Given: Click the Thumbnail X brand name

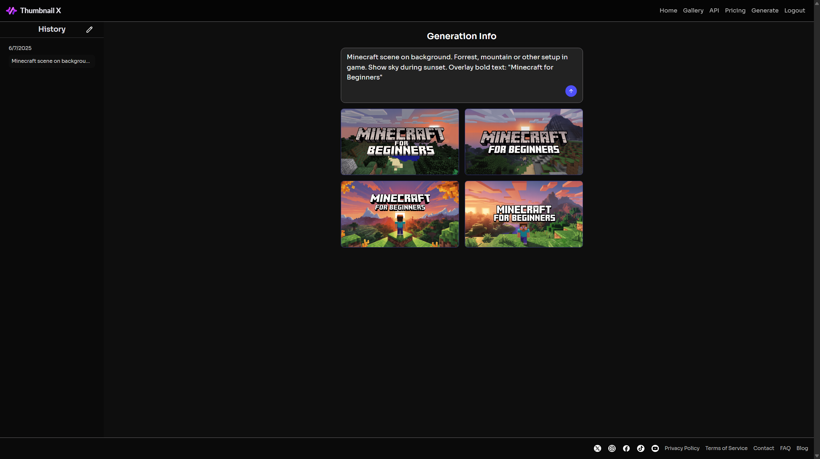Looking at the screenshot, I should (x=40, y=11).
